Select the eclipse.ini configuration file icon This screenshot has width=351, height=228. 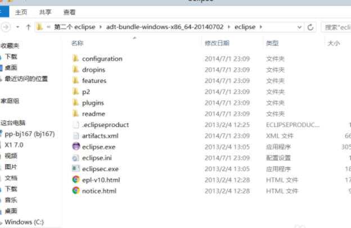[76, 158]
